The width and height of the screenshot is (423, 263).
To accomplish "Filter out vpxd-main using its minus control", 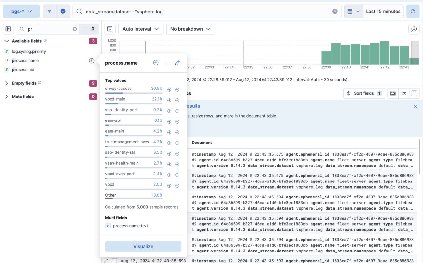I will pyautogui.click(x=177, y=100).
